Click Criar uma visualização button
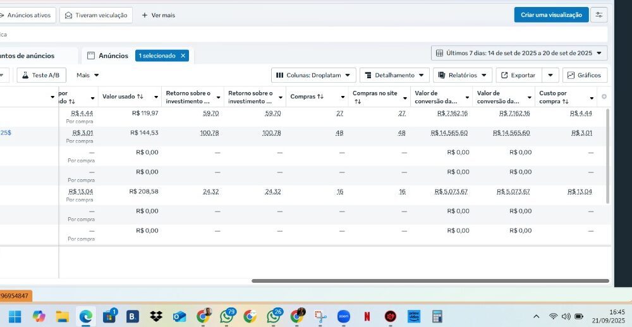632x327 pixels. 551,15
